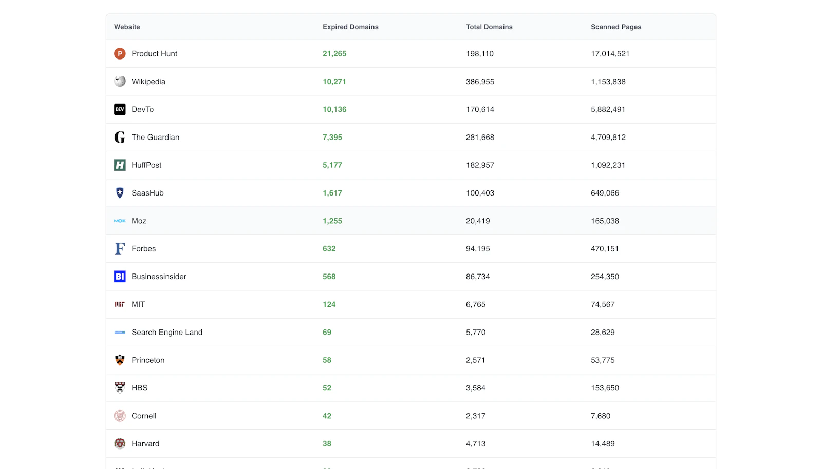Click Forbes' 632 expired domains
The height and width of the screenshot is (469, 822).
coord(329,248)
